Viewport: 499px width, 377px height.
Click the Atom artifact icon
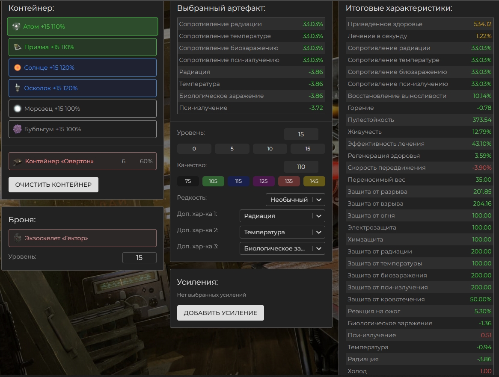(x=16, y=27)
